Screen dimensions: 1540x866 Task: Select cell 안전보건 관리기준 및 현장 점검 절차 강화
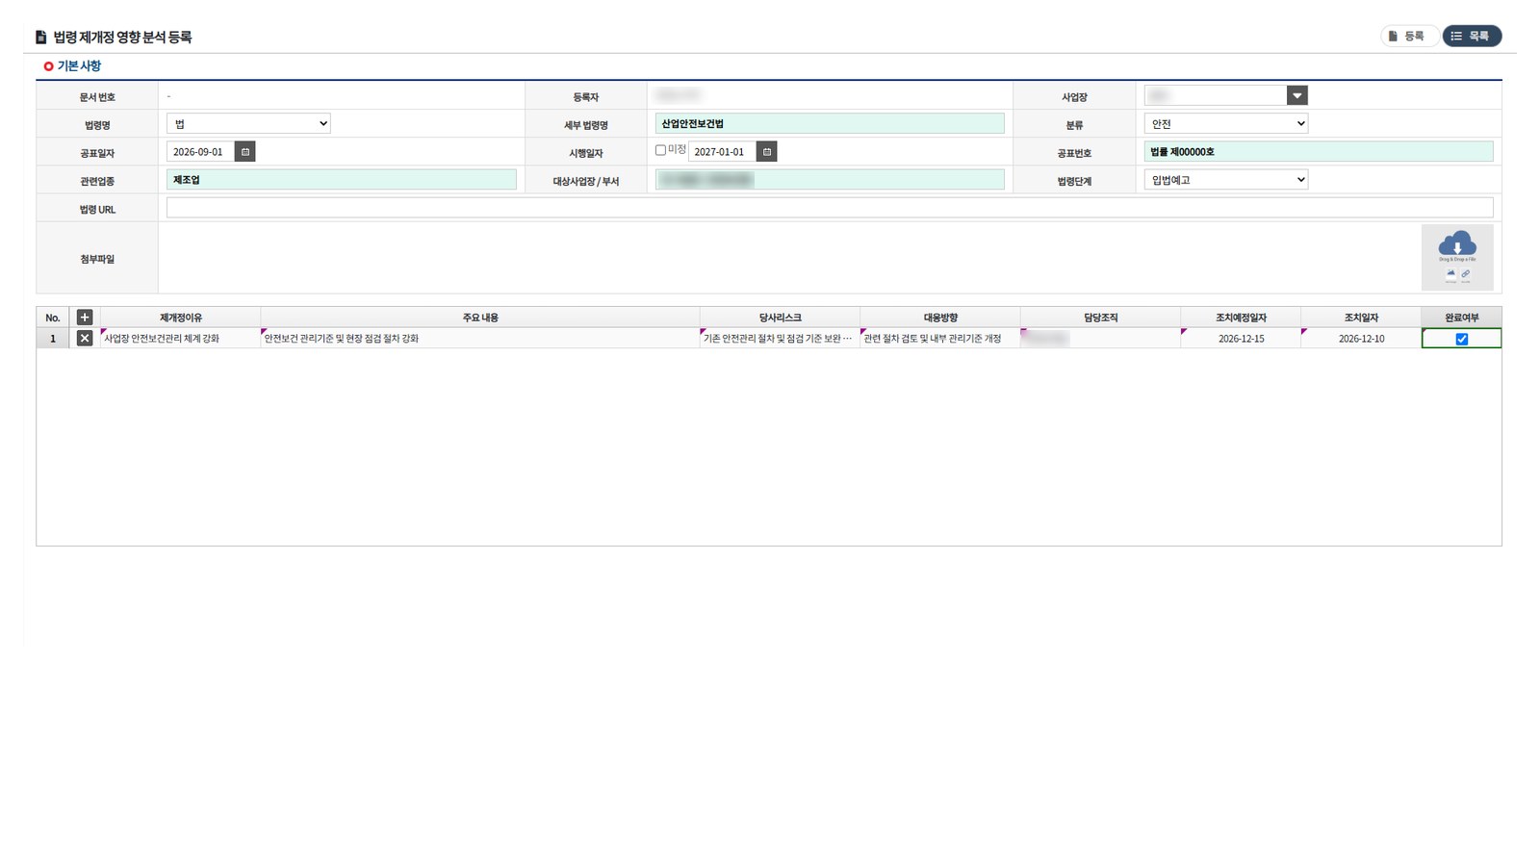coord(480,339)
